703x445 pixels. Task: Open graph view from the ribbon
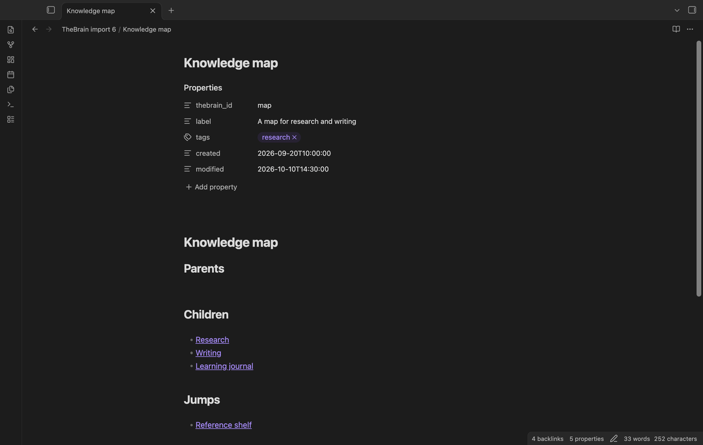tap(11, 44)
